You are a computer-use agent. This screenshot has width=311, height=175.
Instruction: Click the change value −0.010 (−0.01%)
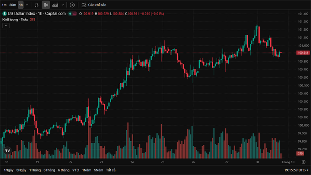(x=152, y=14)
